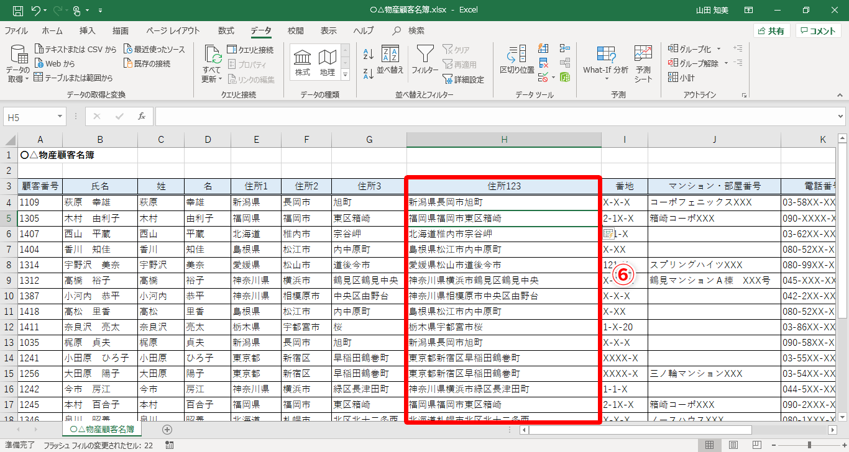Expand the グループ解除 dropdown arrow
The height and width of the screenshot is (452, 849).
pyautogui.click(x=725, y=63)
